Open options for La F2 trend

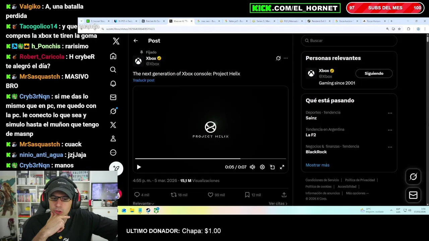coord(390,130)
